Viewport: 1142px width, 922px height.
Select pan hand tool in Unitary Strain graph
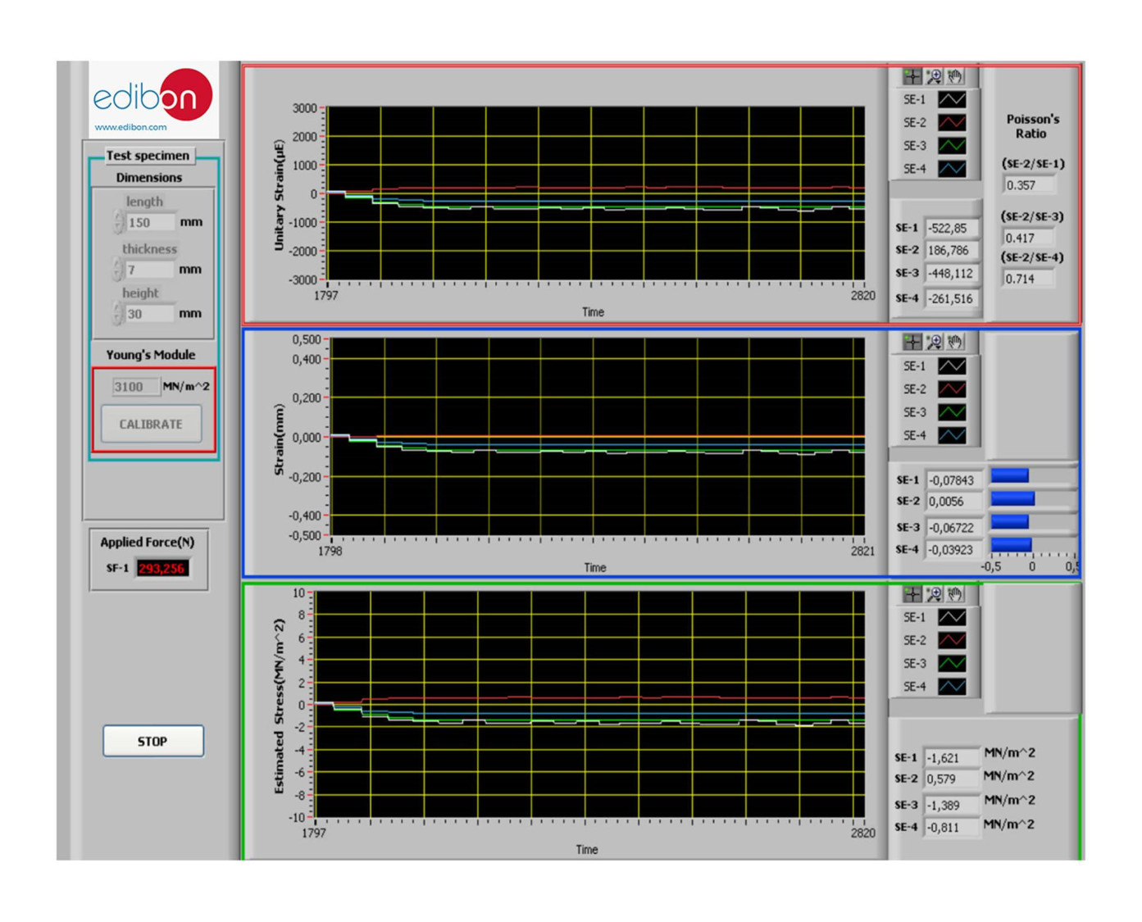954,76
